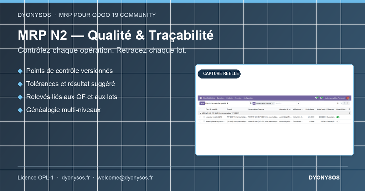The height and width of the screenshot is (191, 365).
Task: Open record Longueur hors-tout Ø50
Action: click(x=214, y=117)
